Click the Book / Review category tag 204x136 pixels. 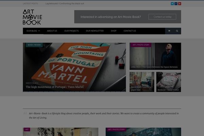pos(34,45)
